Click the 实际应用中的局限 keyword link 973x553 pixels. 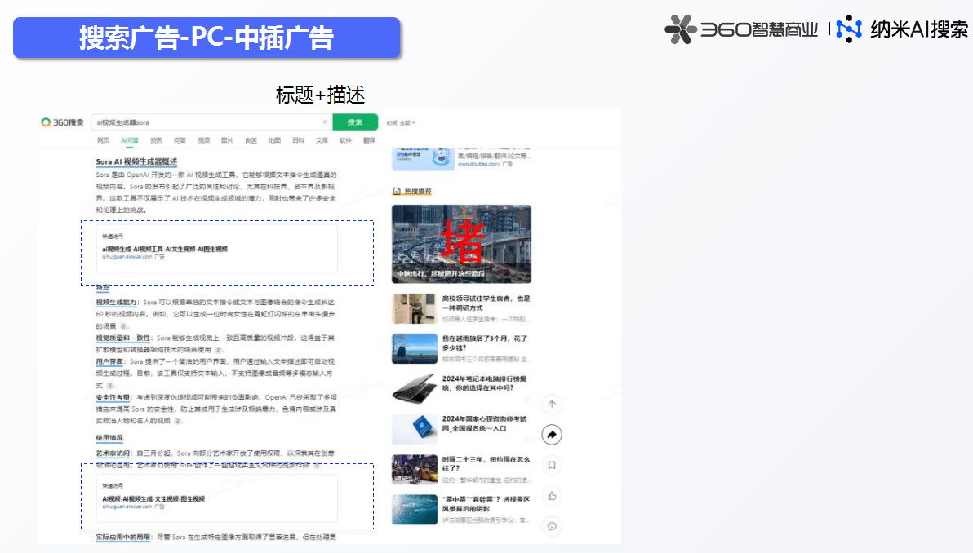pos(123,537)
